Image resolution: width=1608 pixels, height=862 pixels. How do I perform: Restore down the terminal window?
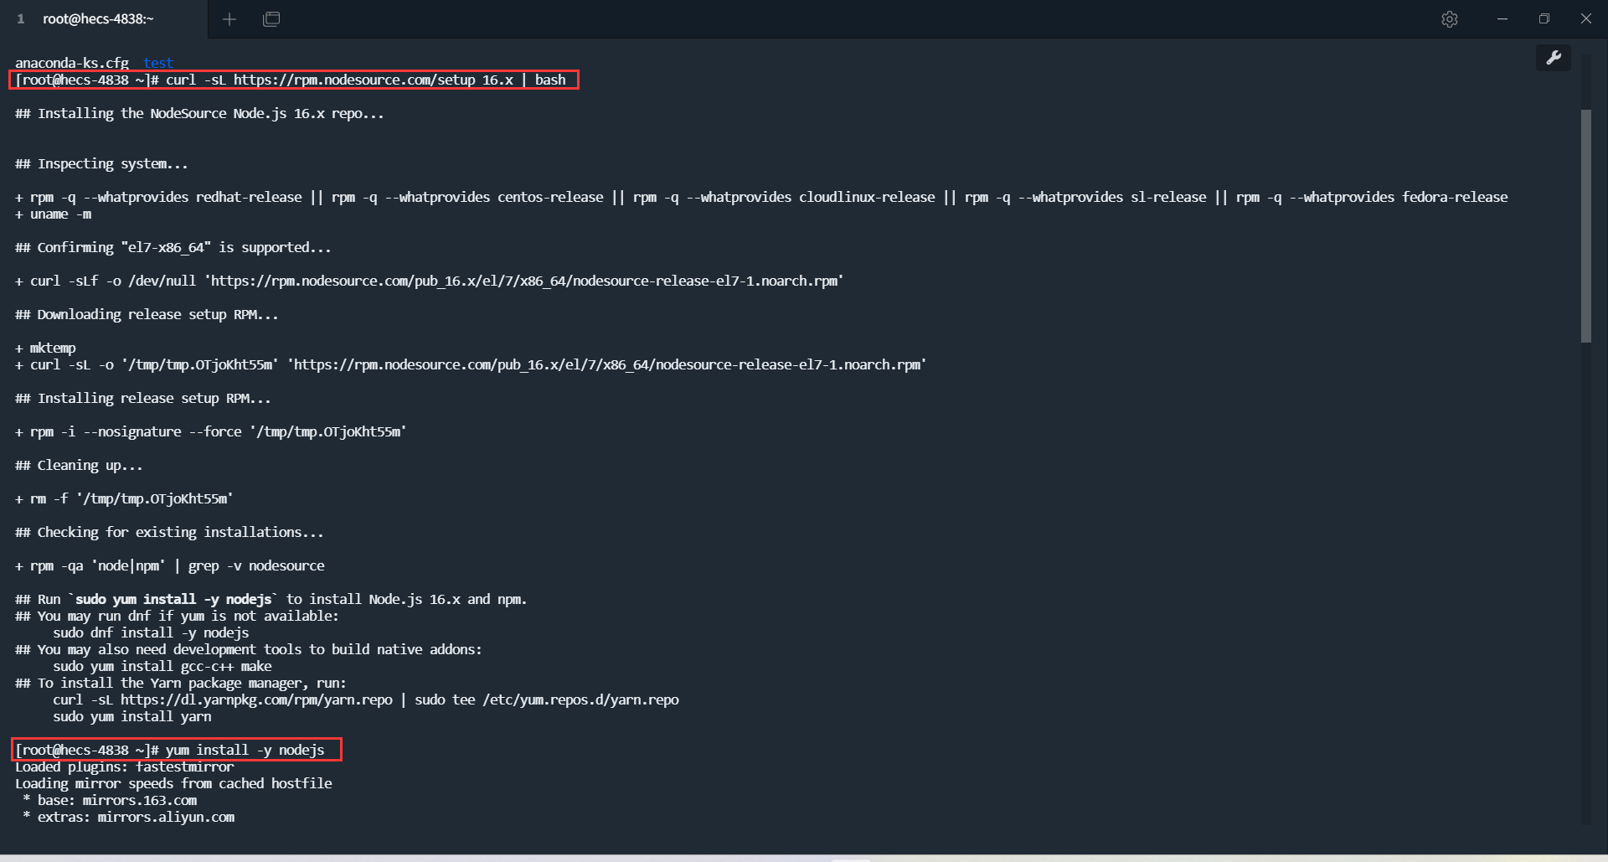tap(1544, 19)
